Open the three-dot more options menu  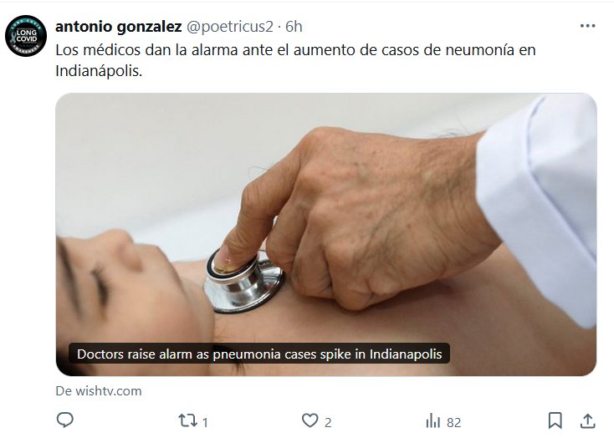(587, 26)
